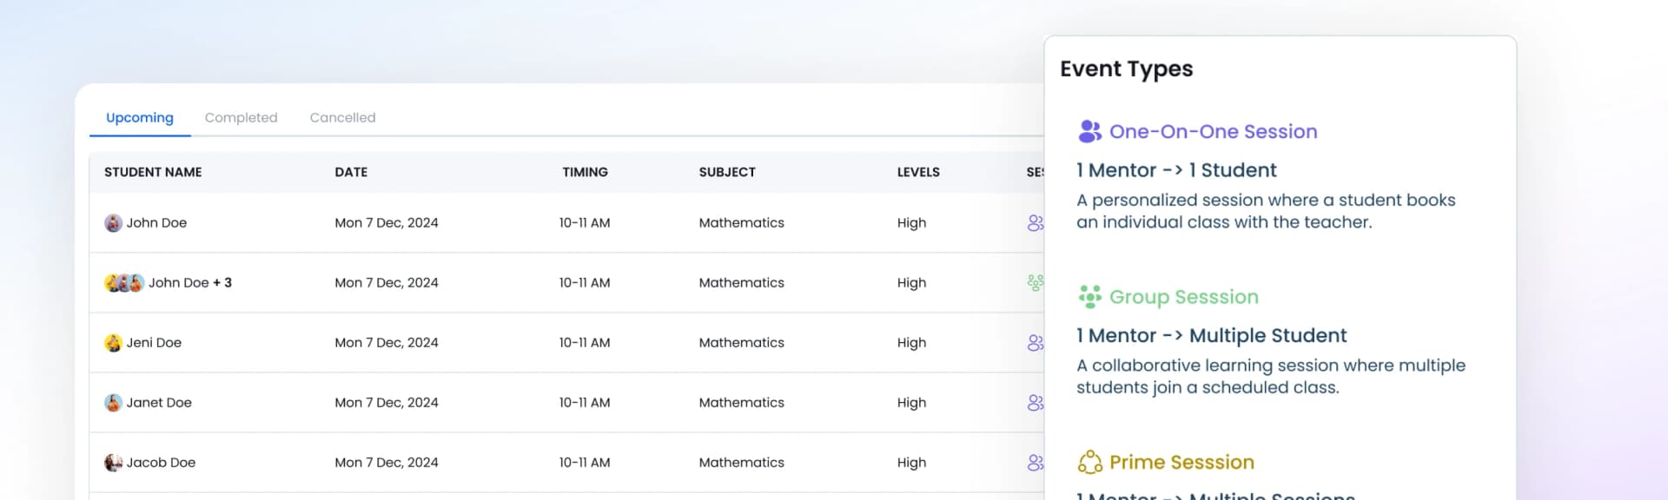Click the Prime Sesssion heading
Screen dimensions: 1668x500
1181,462
